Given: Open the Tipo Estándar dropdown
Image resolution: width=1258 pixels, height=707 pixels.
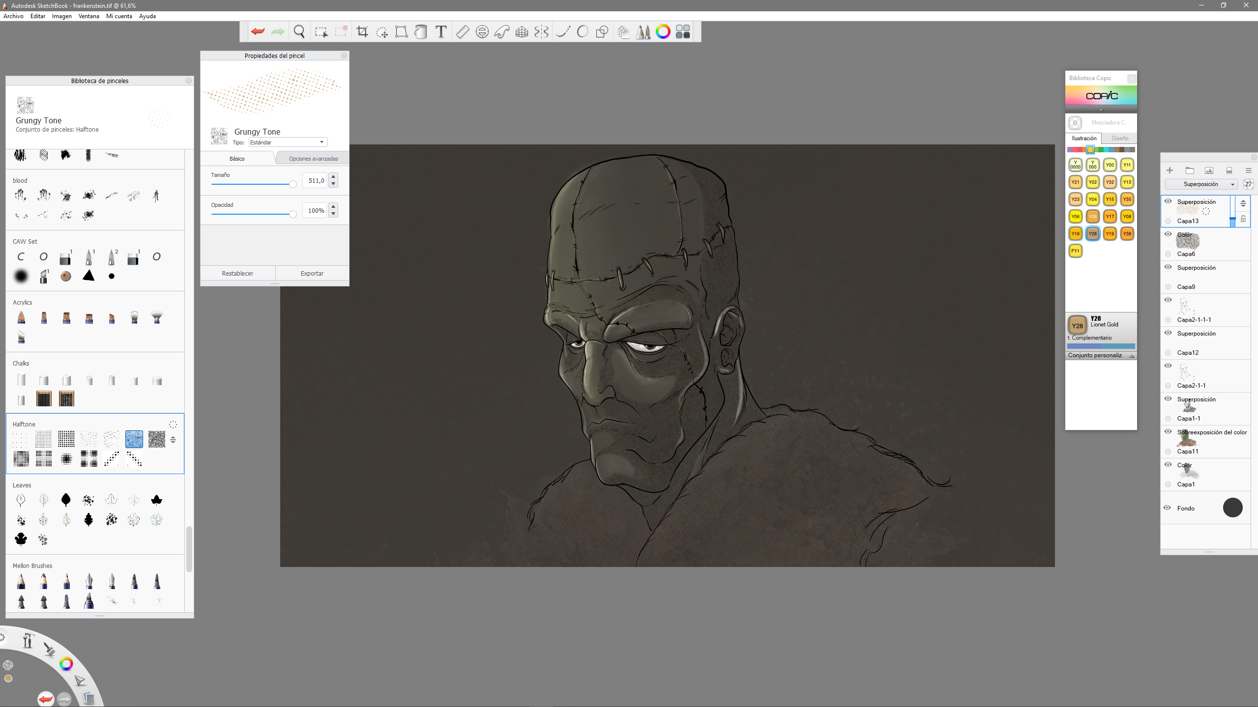Looking at the screenshot, I should [x=288, y=142].
